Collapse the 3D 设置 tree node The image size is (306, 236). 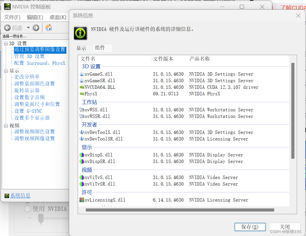pos(6,43)
